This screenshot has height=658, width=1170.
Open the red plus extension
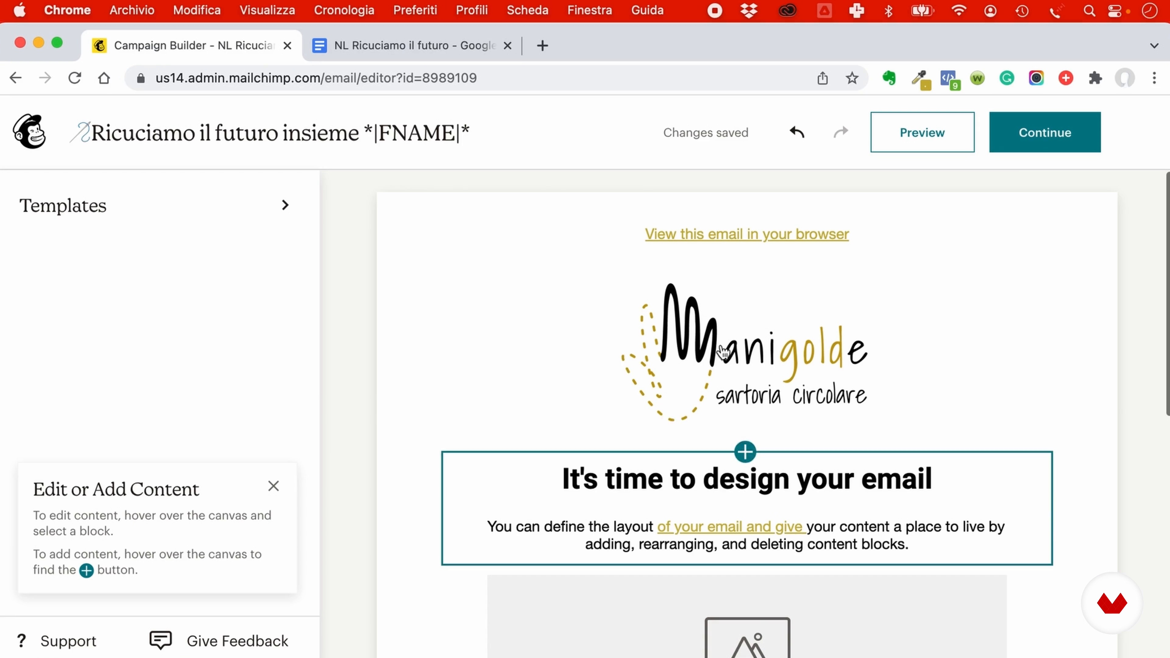[x=1065, y=78]
